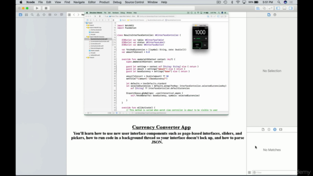
Task: Open the Wi-Fi status menu
Action: (x=238, y=2)
